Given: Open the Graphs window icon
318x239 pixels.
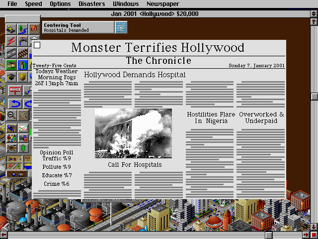Looking at the screenshot, I should click(x=23, y=128).
